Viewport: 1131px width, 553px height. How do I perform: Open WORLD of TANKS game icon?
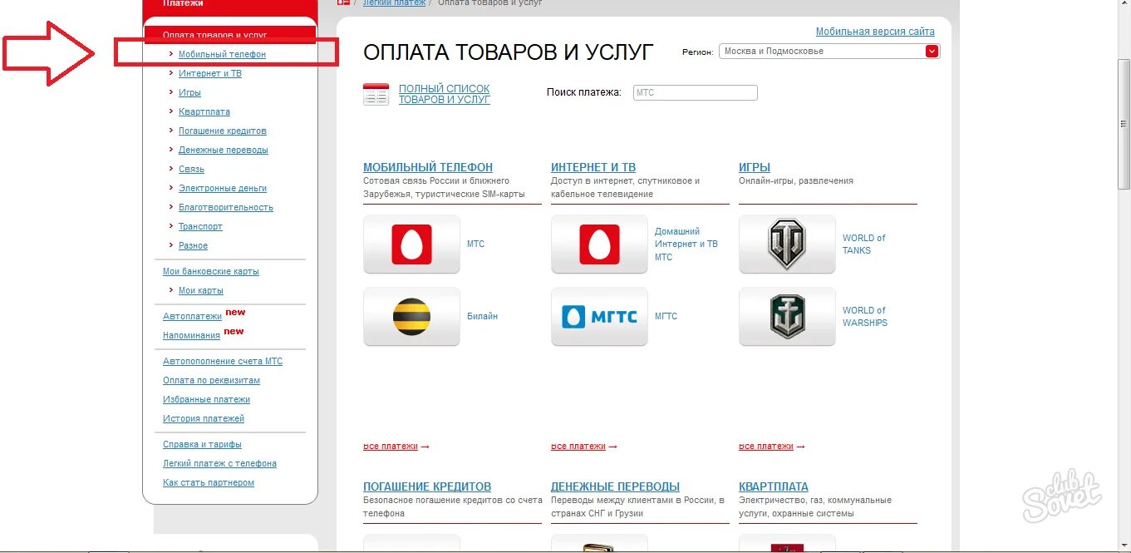tap(786, 244)
